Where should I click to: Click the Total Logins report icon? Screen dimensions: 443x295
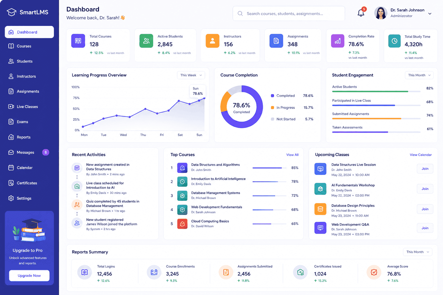point(85,272)
